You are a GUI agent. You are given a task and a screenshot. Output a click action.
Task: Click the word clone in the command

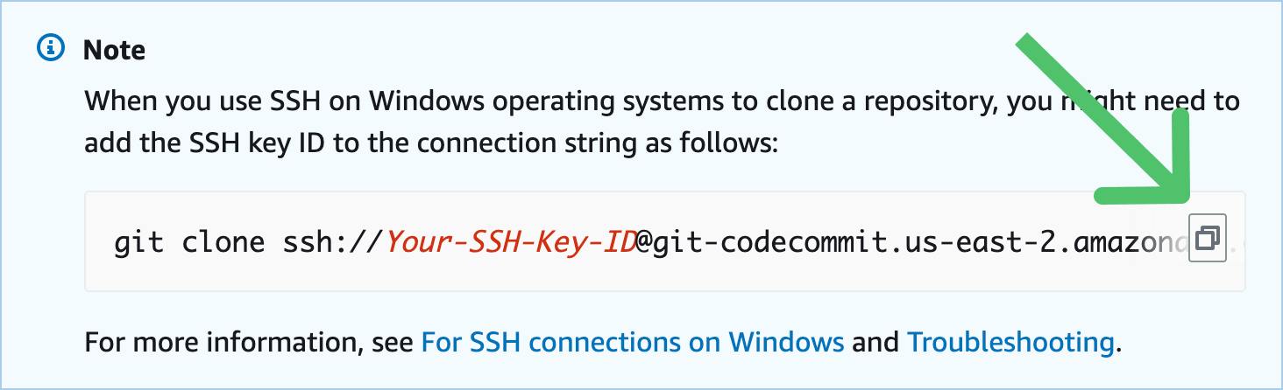point(223,240)
